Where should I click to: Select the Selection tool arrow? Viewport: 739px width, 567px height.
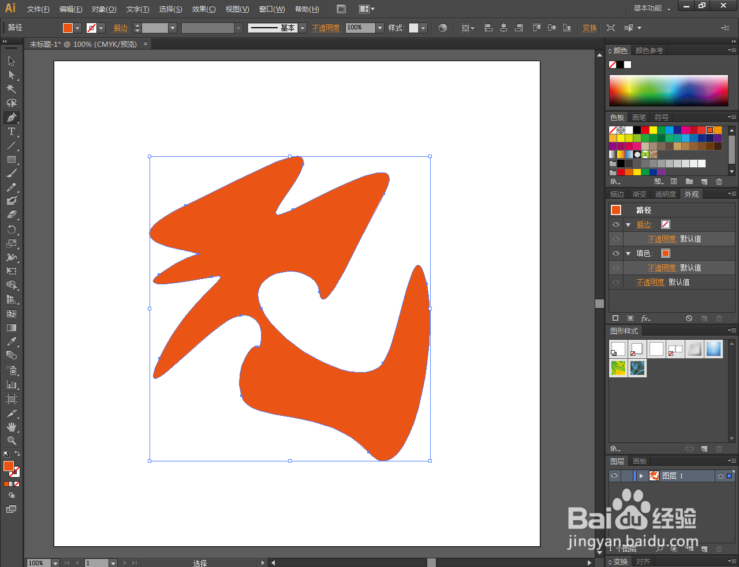click(11, 61)
